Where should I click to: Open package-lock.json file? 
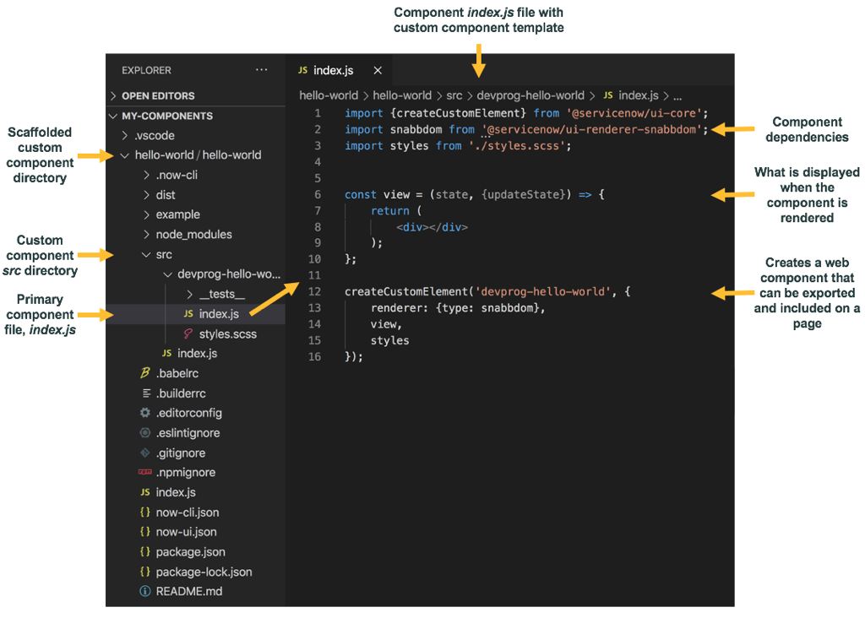coord(204,572)
